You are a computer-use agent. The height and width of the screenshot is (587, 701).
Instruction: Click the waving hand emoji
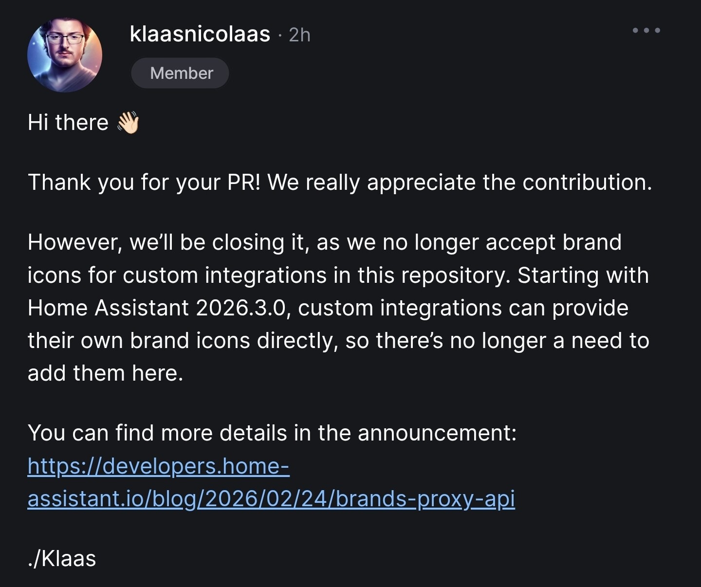(x=128, y=123)
